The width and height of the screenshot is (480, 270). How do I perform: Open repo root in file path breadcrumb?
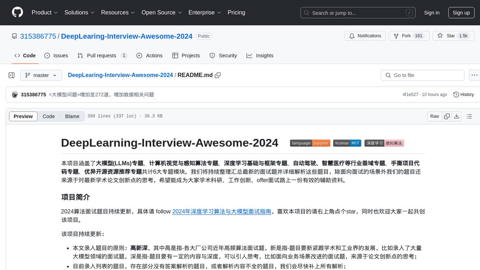point(120,75)
